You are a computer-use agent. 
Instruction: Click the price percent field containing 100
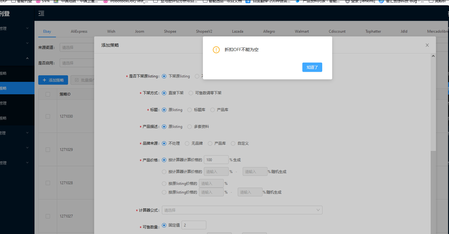216,160
